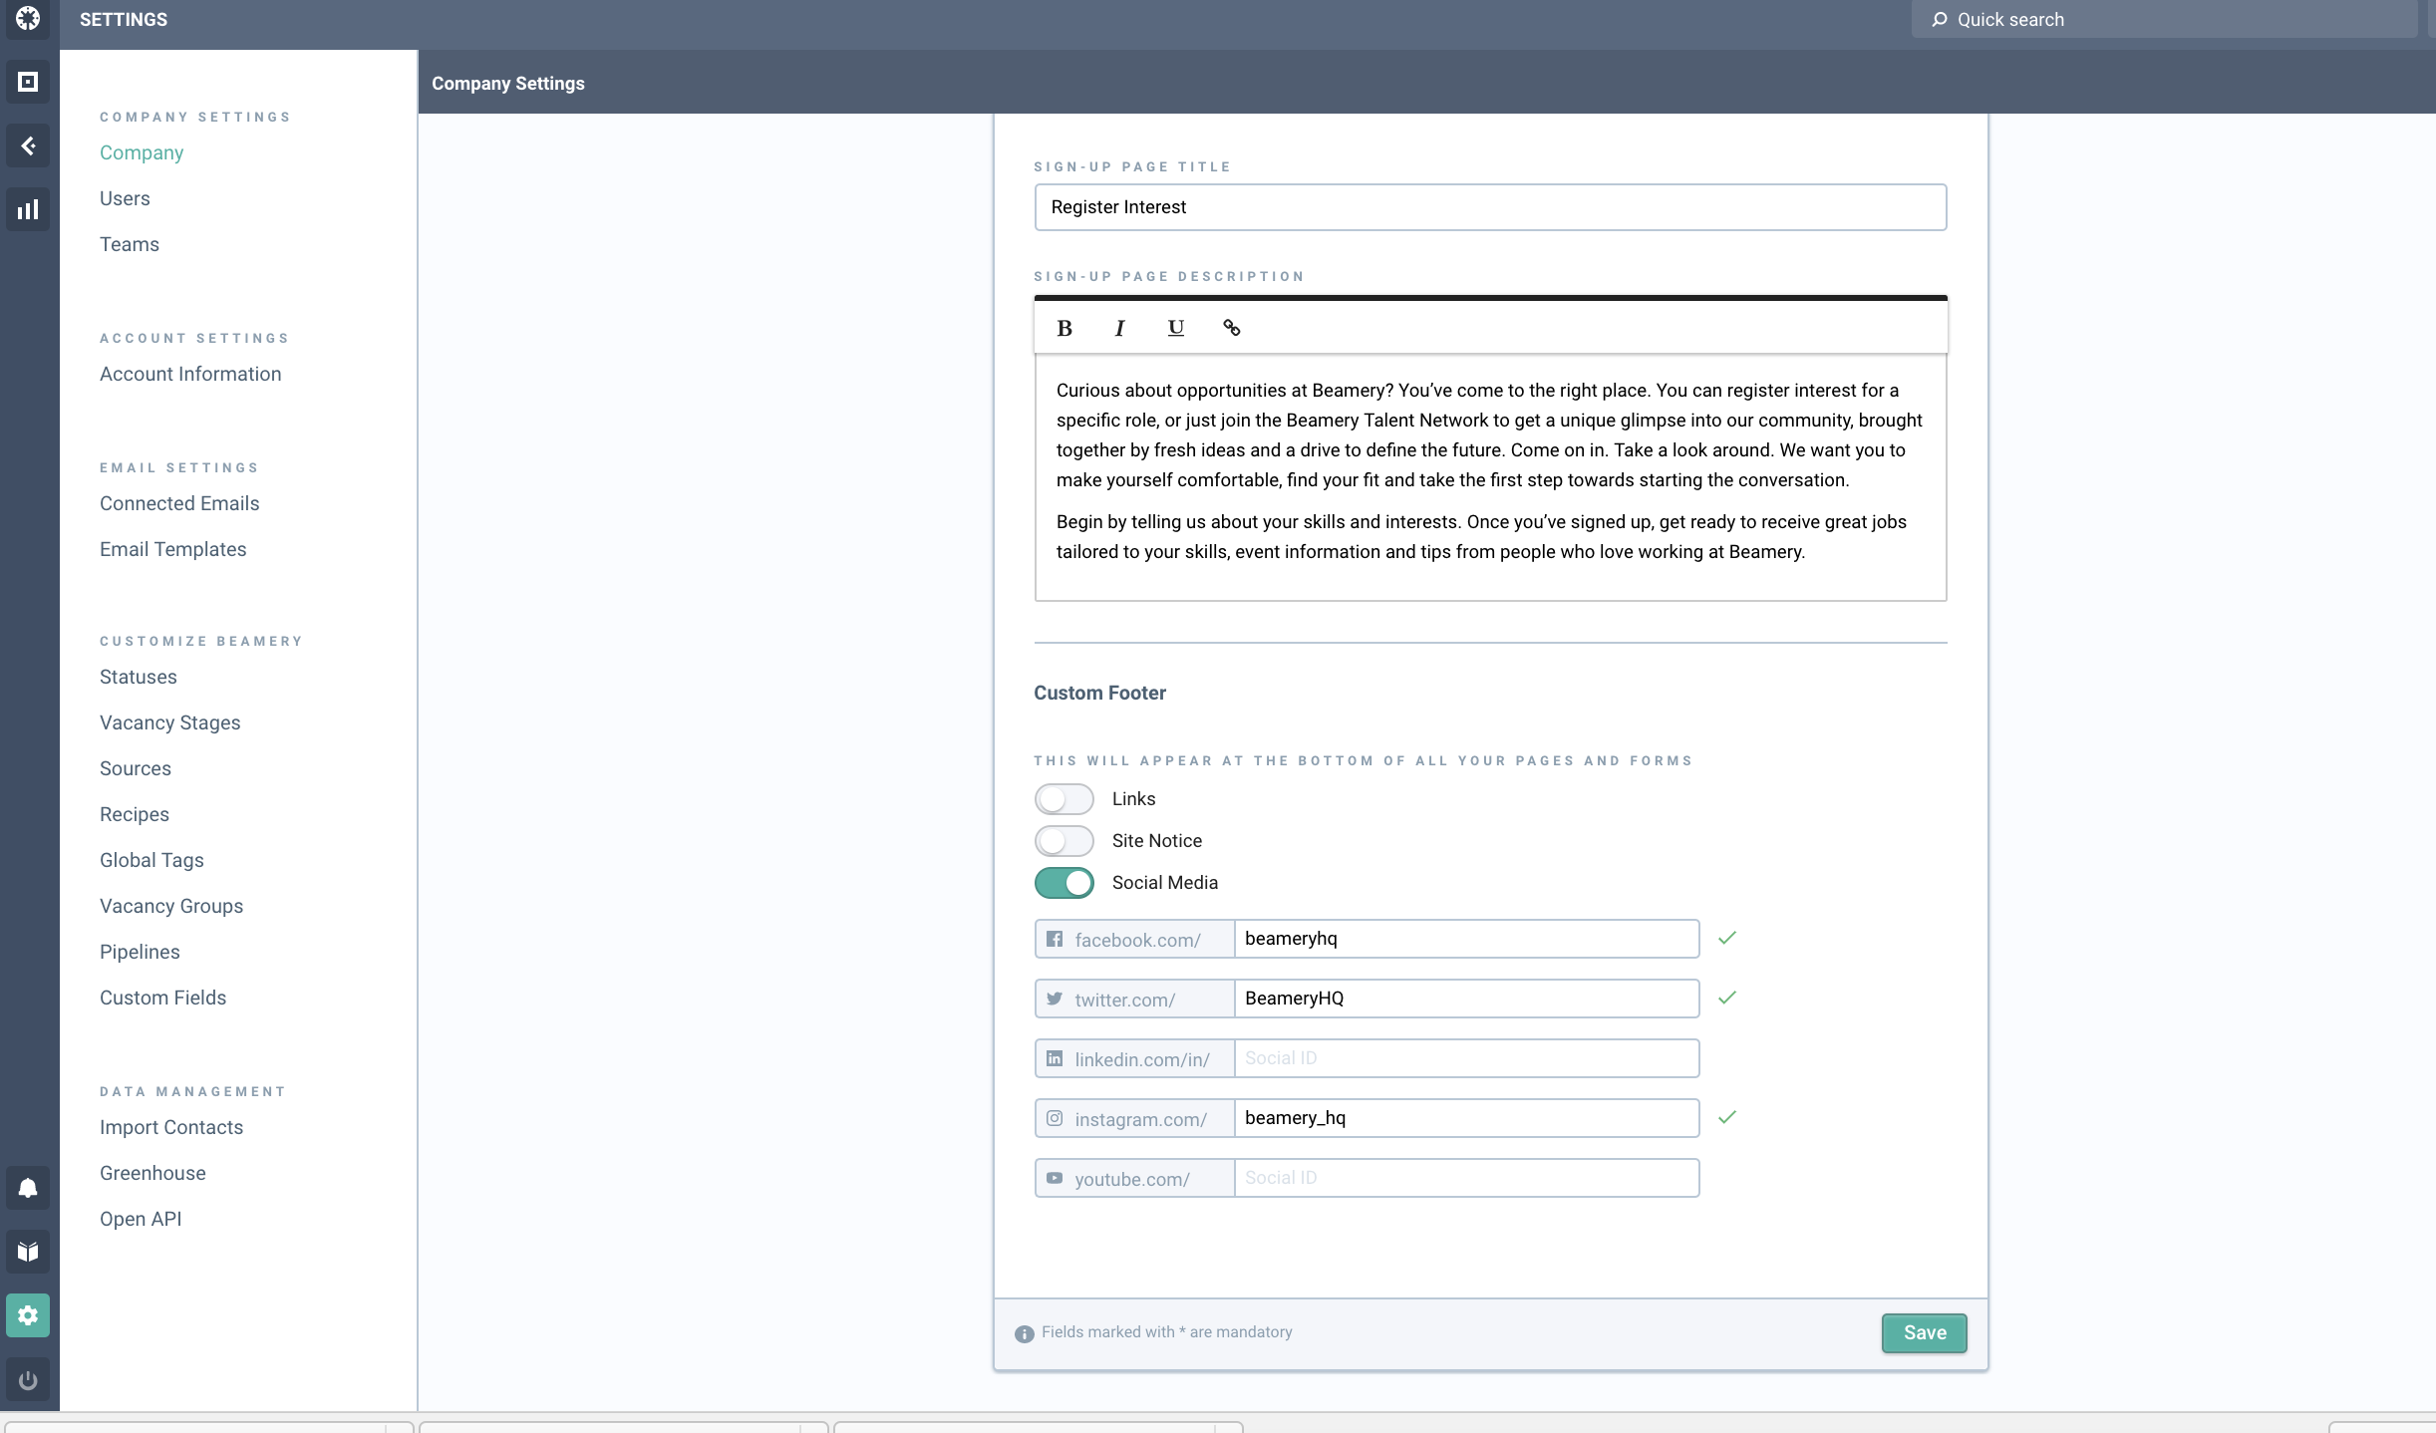Screen dimensions: 2436x1433
Task: Select the Email Templates menu item
Action: 172,548
